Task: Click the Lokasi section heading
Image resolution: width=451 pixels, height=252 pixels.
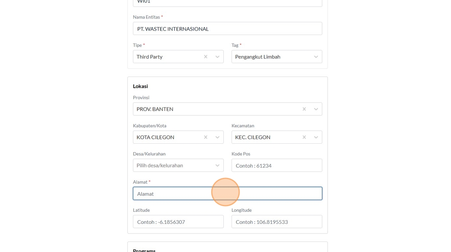Action: point(141,86)
